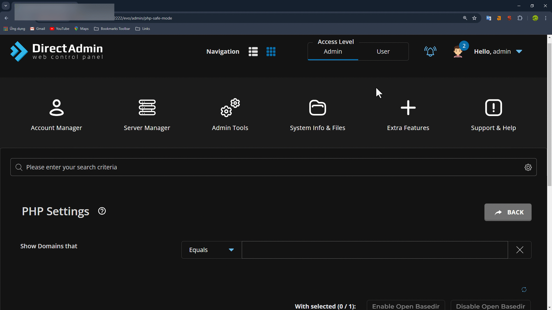The image size is (552, 310).
Task: Refresh the domains table icon
Action: click(x=524, y=290)
